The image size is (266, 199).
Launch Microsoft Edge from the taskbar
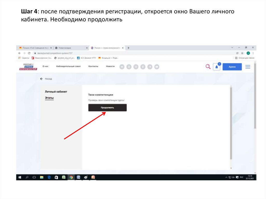[x=49, y=177]
